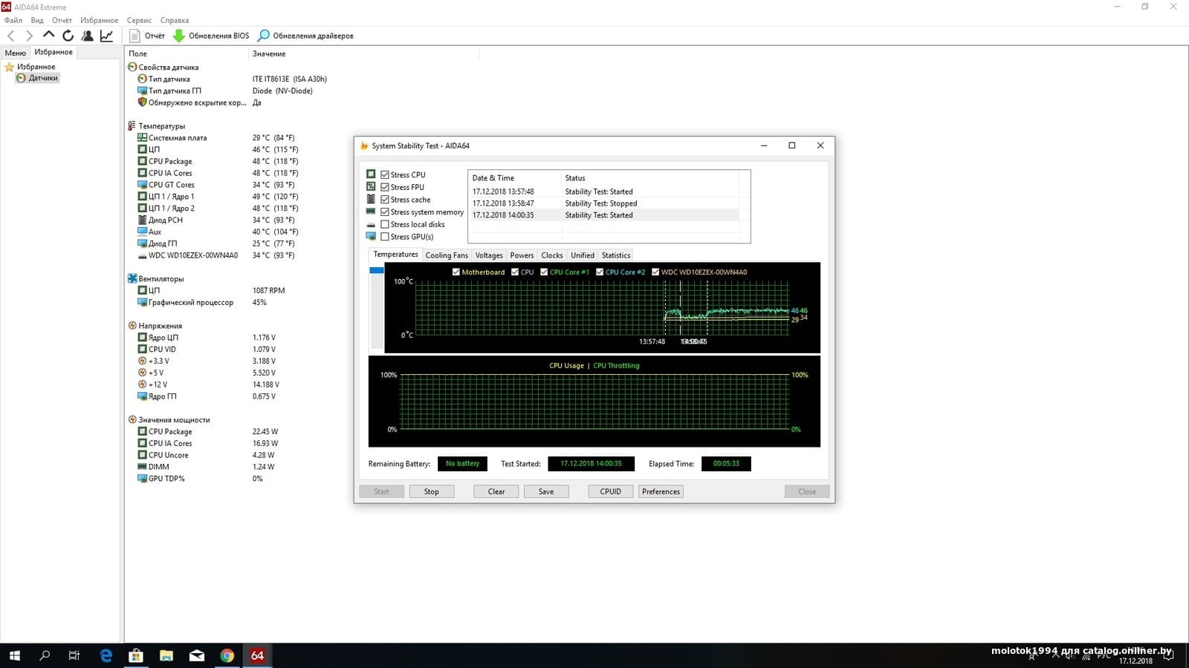Click Обновления драйверов toolbar button
The width and height of the screenshot is (1189, 668).
[x=305, y=36]
